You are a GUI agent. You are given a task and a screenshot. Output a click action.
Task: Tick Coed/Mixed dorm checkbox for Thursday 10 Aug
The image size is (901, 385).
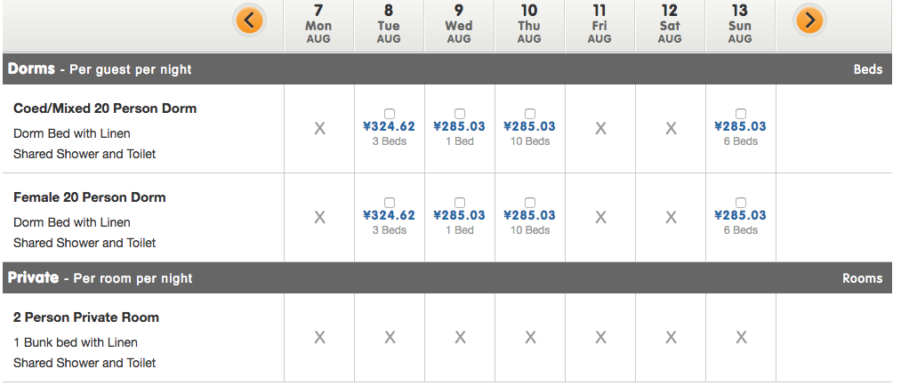coord(530,114)
